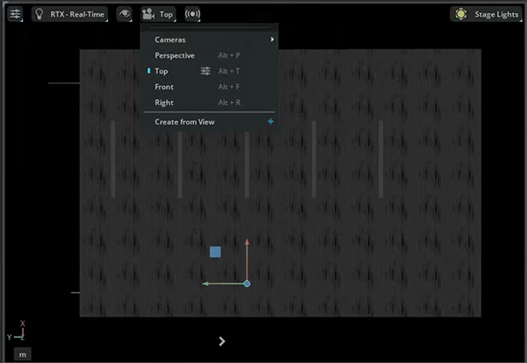Viewport: 527px width, 363px height.
Task: Toggle the eye show/hide visibility menu
Action: pos(125,14)
